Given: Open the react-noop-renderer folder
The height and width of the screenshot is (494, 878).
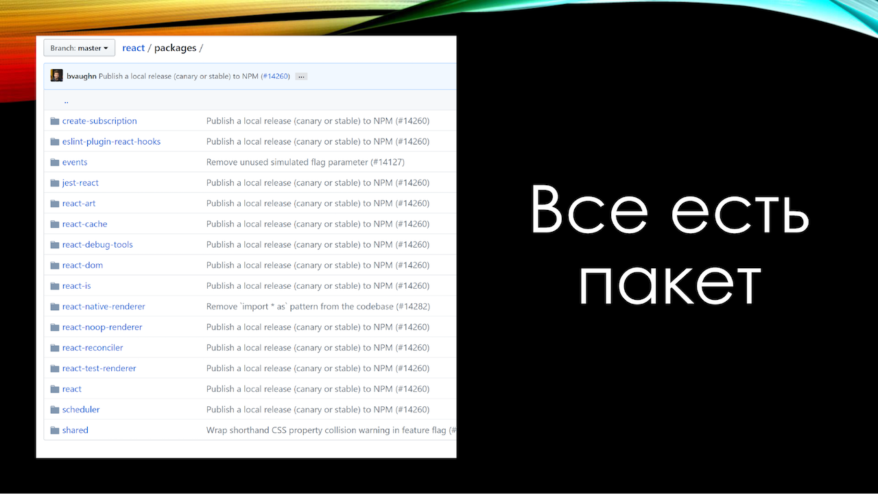Looking at the screenshot, I should (102, 327).
